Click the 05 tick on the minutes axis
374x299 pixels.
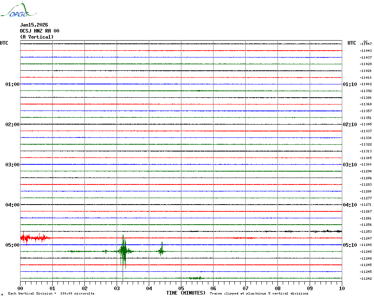coord(181,288)
